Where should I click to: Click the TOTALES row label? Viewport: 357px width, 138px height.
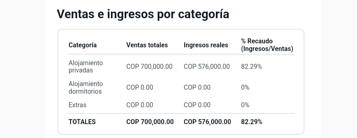pyautogui.click(x=82, y=122)
